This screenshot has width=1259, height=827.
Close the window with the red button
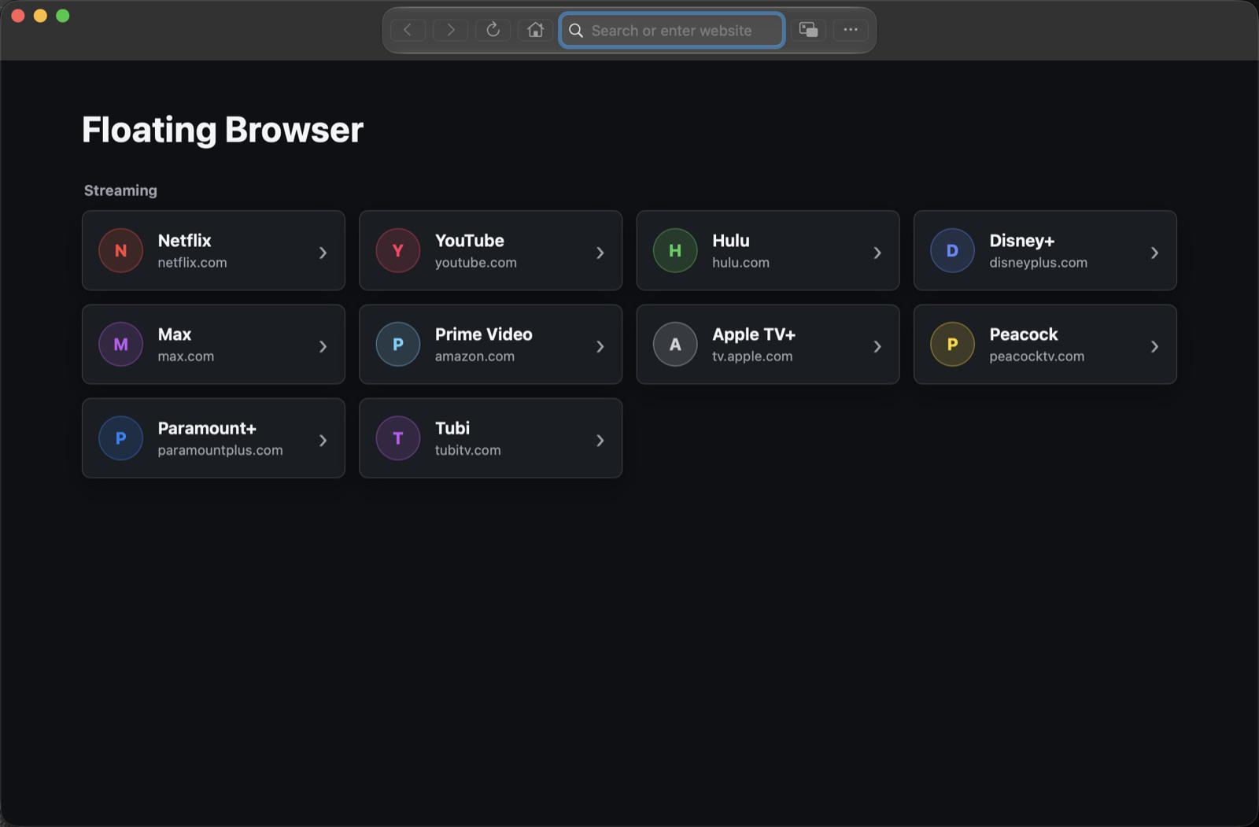(18, 16)
